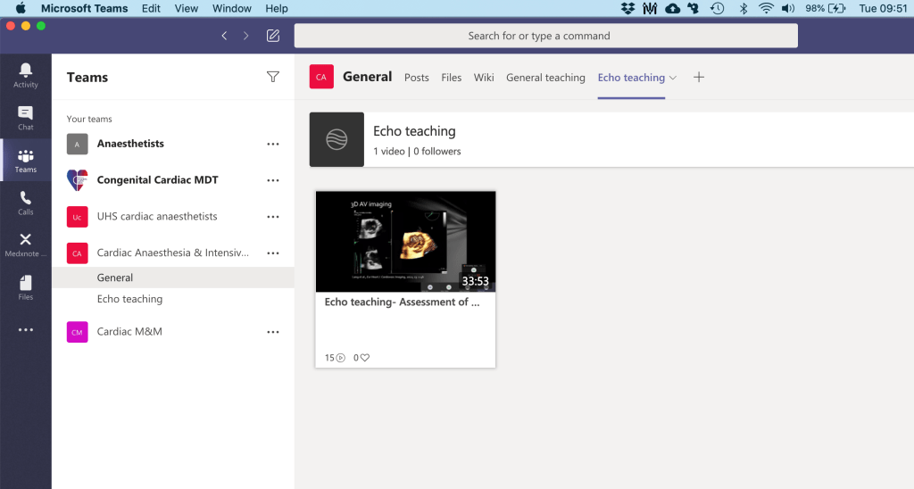
Task: Add a new tab with plus icon
Action: (699, 78)
